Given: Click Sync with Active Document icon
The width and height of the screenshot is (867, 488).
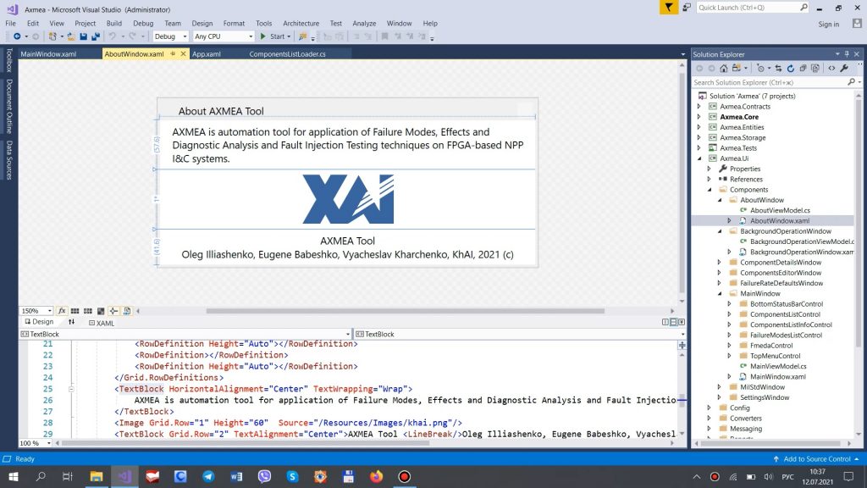Looking at the screenshot, I should click(779, 68).
